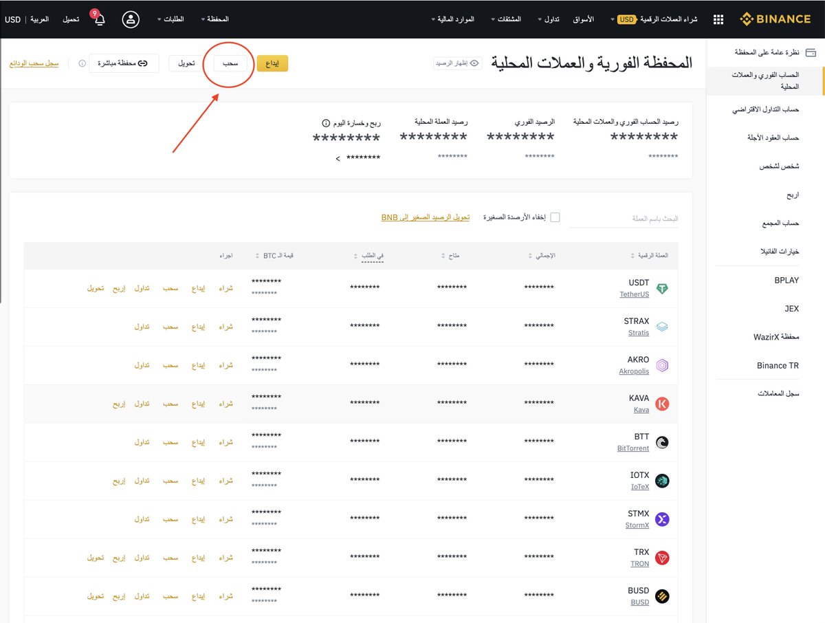This screenshot has height=623, width=825.
Task: Click the BUSD coin icon
Action: coord(662,597)
